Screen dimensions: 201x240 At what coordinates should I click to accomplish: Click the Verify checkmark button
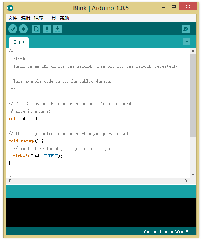point(13,29)
